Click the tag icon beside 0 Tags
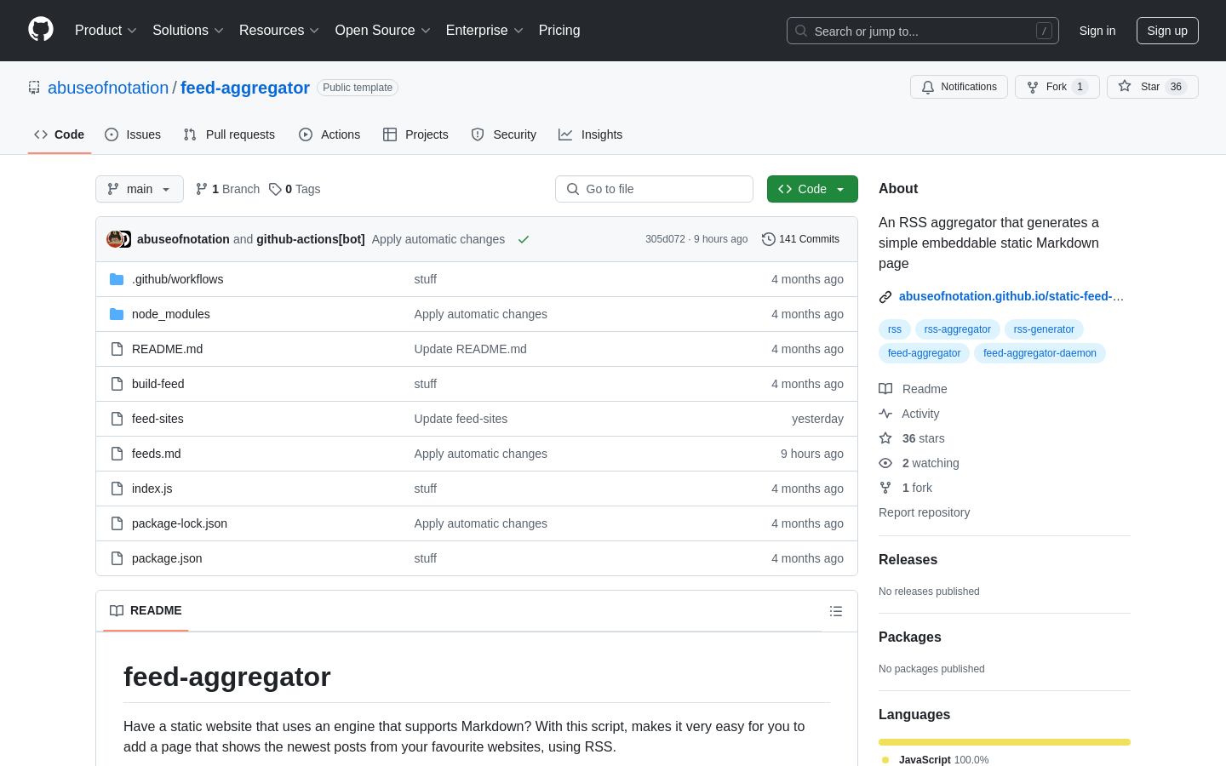This screenshot has height=766, width=1226. (275, 189)
